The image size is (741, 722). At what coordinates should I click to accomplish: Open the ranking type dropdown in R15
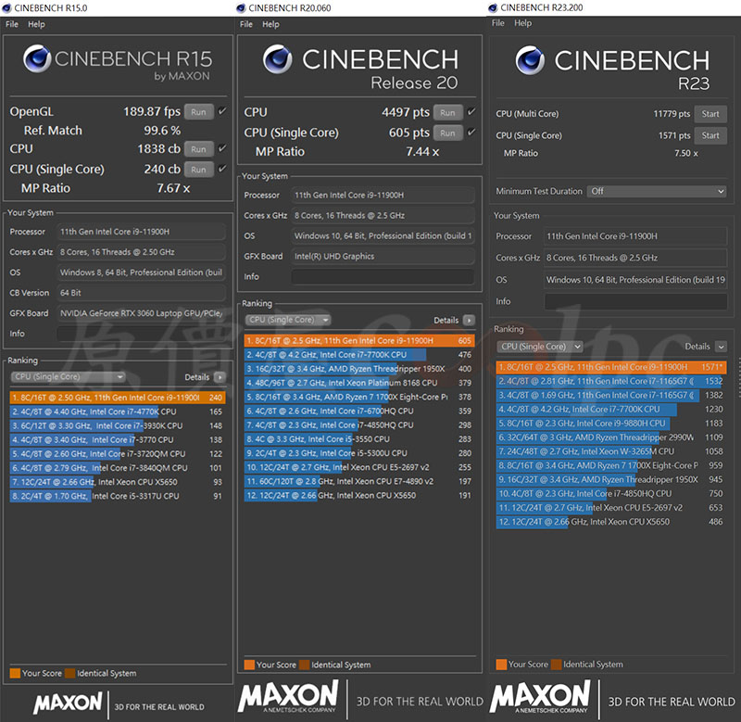[68, 377]
